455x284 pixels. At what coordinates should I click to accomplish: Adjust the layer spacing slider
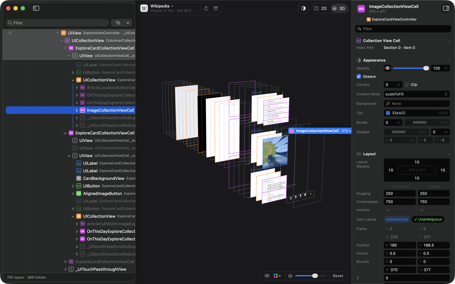click(311, 276)
